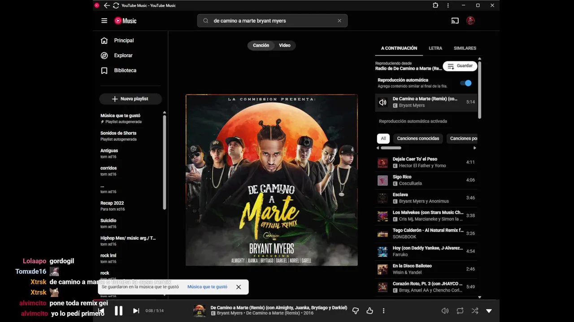Click the queue panel scrollbar
The image size is (574, 322).
coord(479,89)
